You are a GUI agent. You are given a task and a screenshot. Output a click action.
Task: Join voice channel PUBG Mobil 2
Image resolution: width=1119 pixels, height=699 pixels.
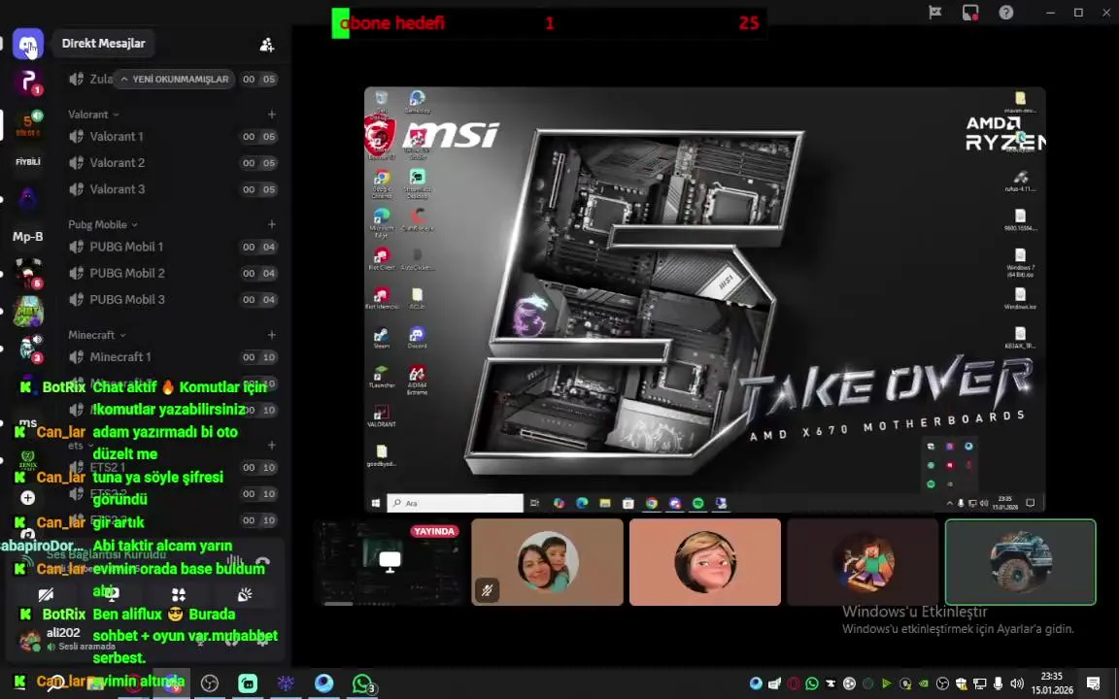pos(173,273)
